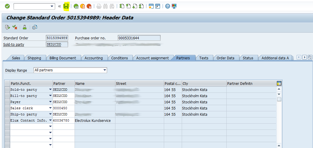Viewport: 313px width, 148px height.
Task: Open the Conditions tab
Action: (120, 58)
